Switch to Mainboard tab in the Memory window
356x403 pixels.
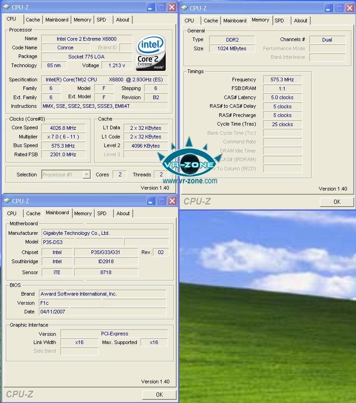click(x=235, y=21)
